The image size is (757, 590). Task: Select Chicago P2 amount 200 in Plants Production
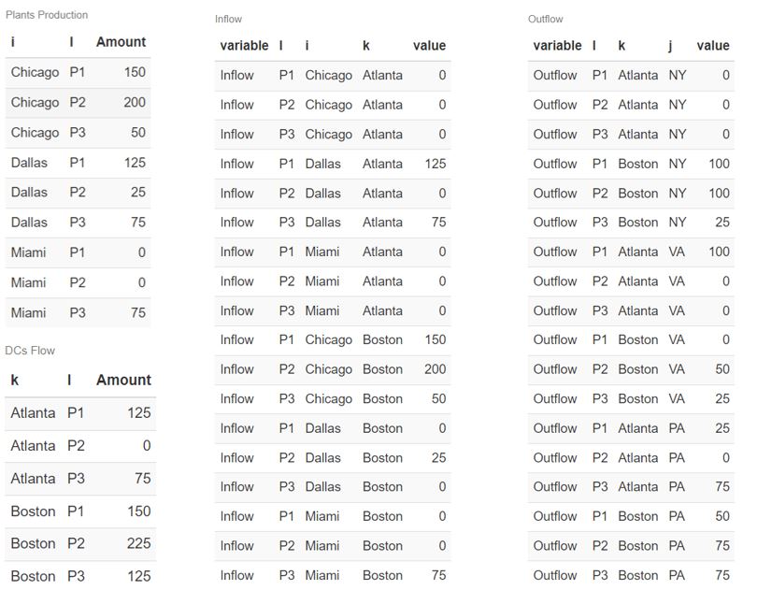(135, 103)
